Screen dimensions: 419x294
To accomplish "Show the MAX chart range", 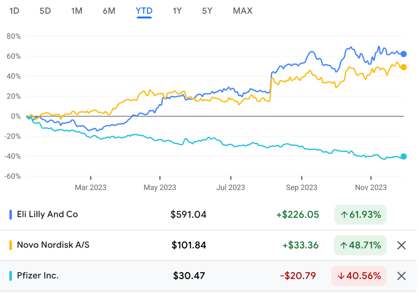I will pos(243,11).
